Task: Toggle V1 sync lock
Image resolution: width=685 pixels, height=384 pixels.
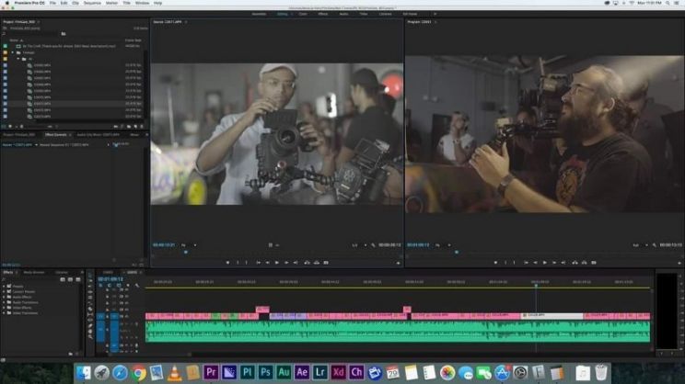Action: pos(122,316)
